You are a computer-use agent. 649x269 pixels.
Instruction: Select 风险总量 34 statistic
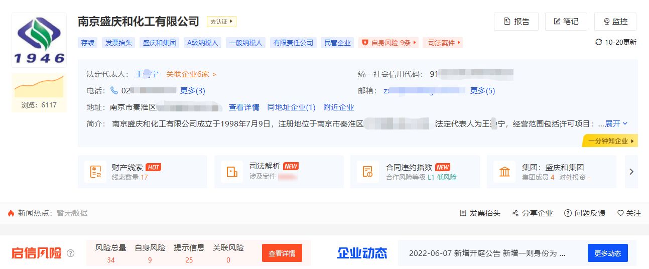point(111,253)
